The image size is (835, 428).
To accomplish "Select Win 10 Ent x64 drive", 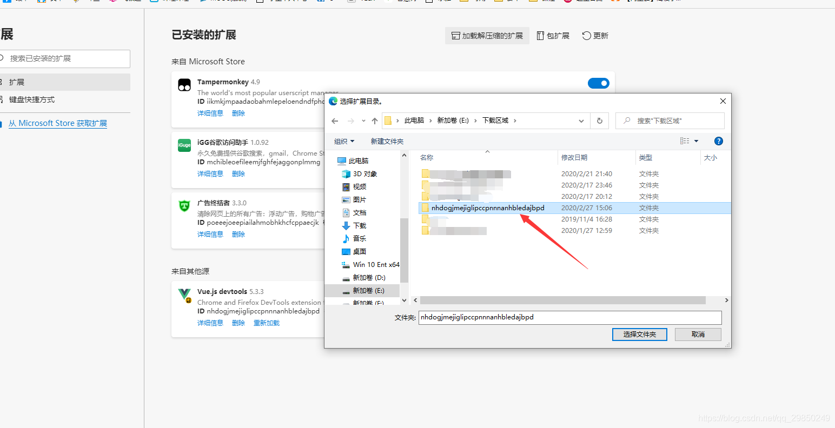I will (x=370, y=265).
